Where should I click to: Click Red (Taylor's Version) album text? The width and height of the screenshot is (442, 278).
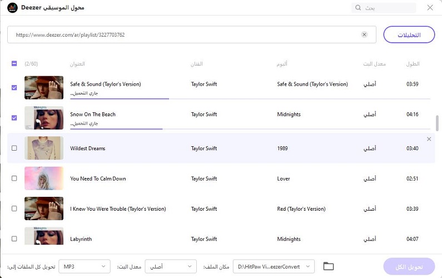coord(301,209)
